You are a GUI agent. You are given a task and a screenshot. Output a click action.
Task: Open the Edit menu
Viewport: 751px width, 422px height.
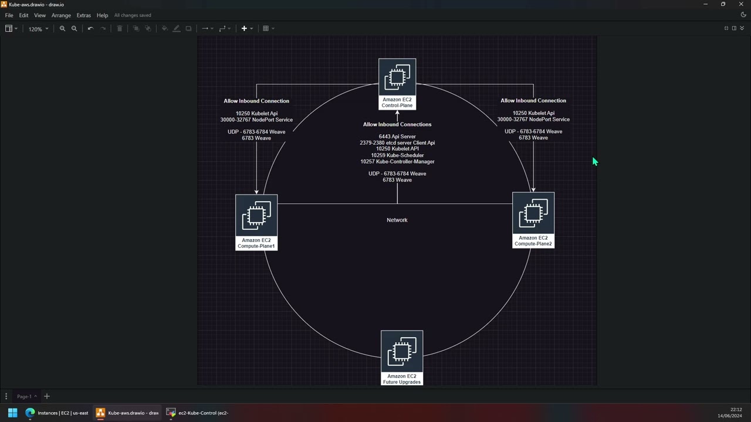(x=23, y=15)
